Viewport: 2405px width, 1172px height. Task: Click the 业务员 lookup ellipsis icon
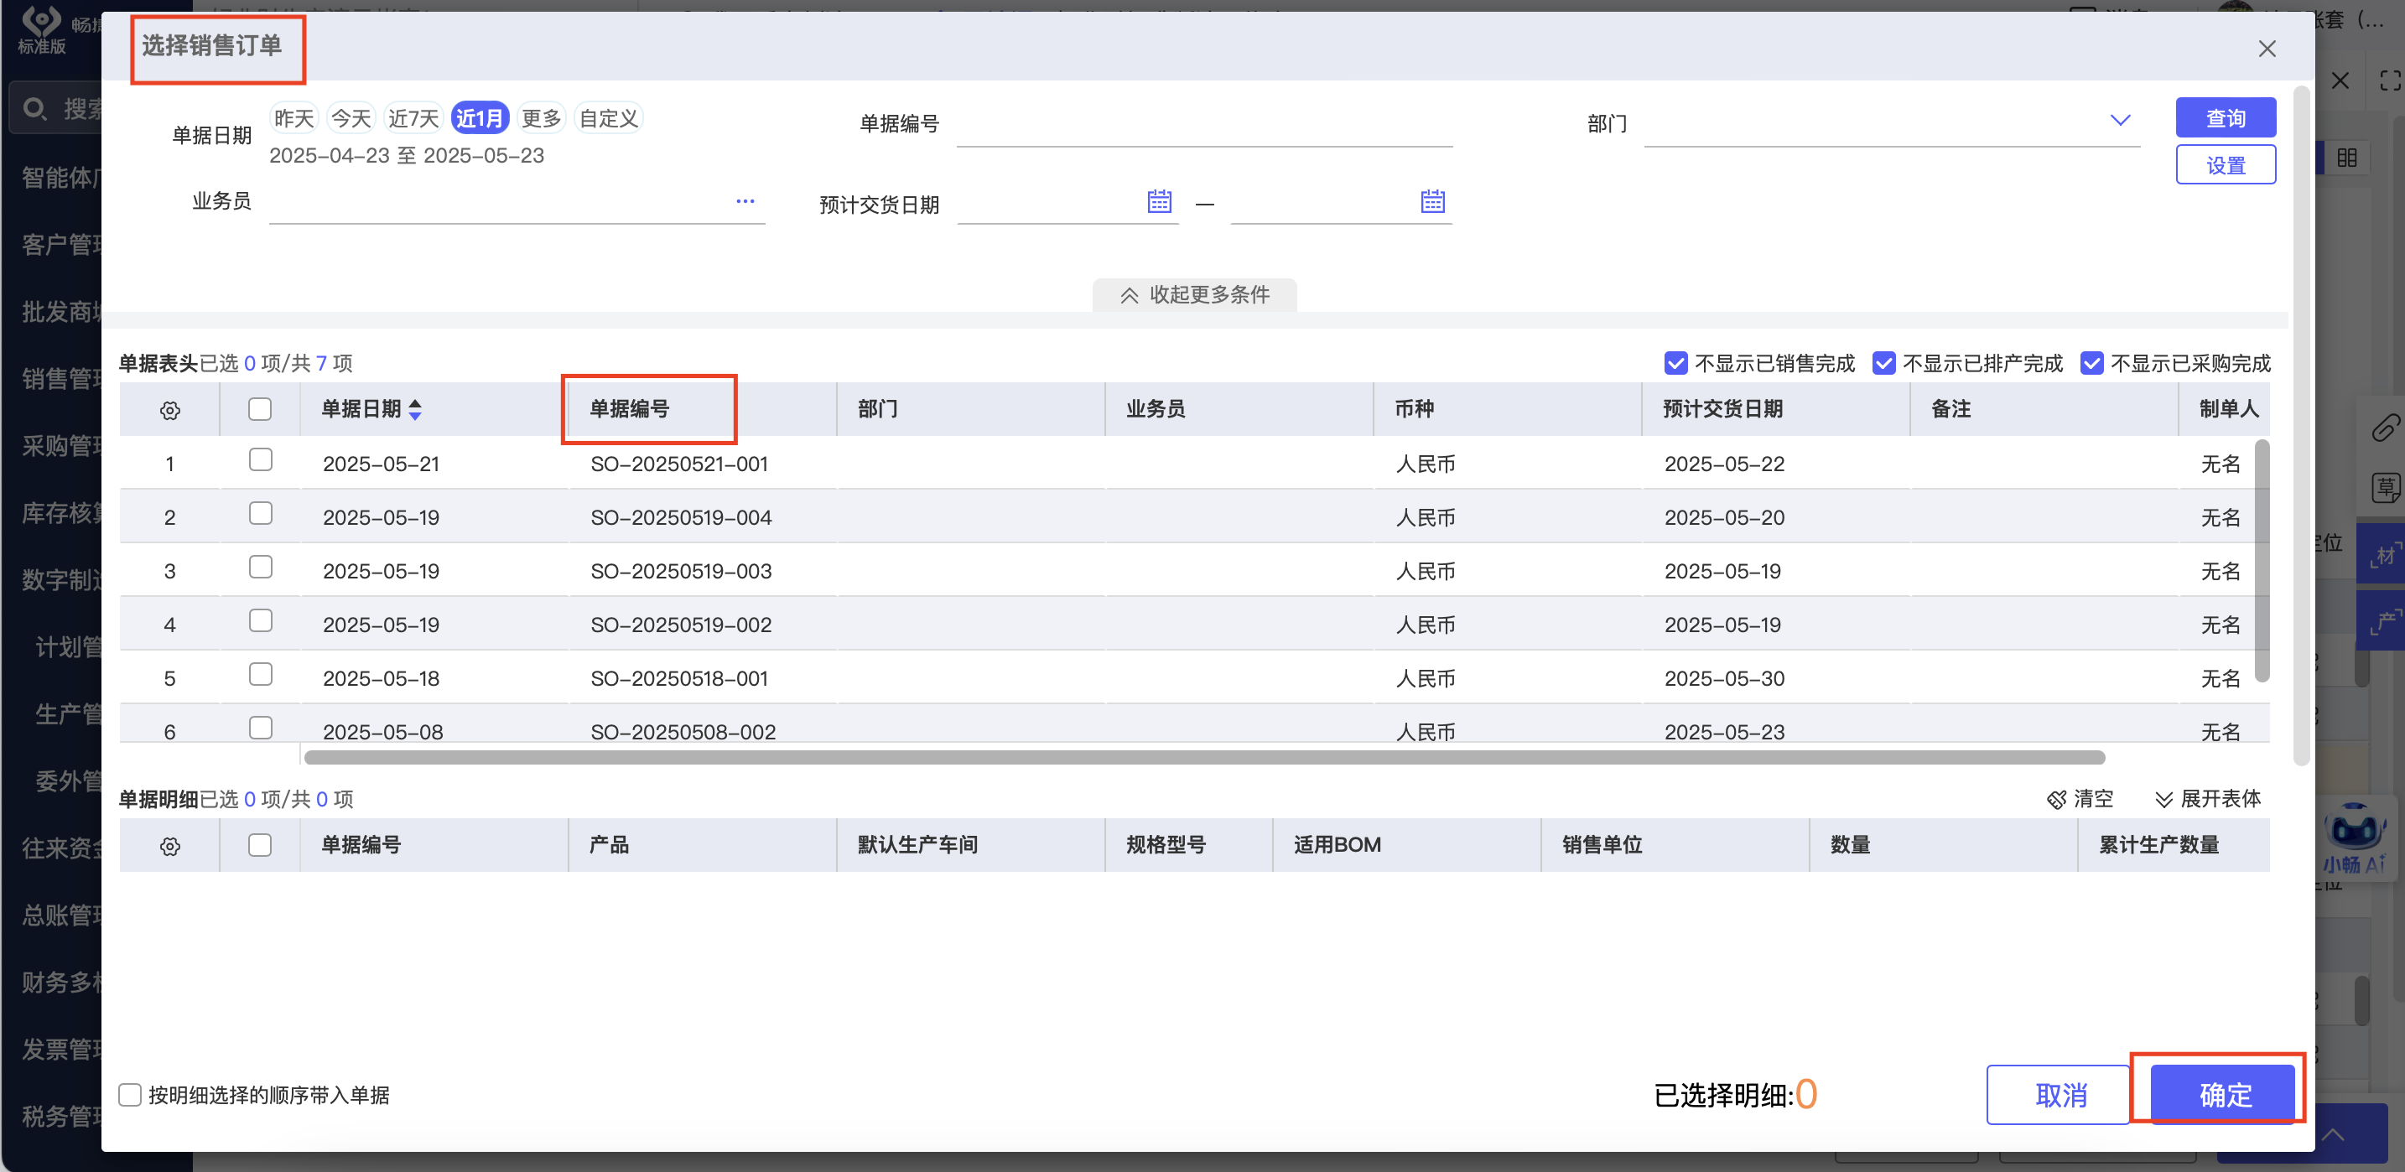point(744,200)
